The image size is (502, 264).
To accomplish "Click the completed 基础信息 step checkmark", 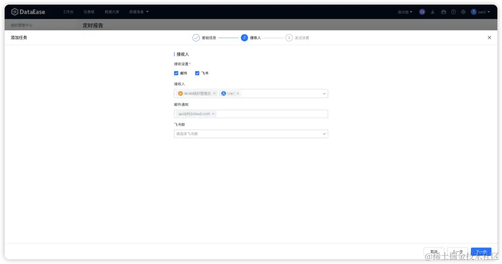I will (x=196, y=38).
